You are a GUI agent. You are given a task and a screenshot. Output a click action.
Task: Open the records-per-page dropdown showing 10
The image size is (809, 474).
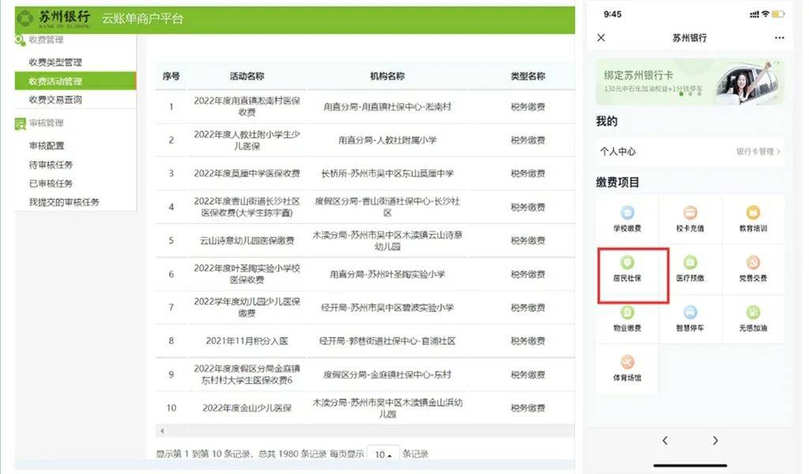coord(383,454)
